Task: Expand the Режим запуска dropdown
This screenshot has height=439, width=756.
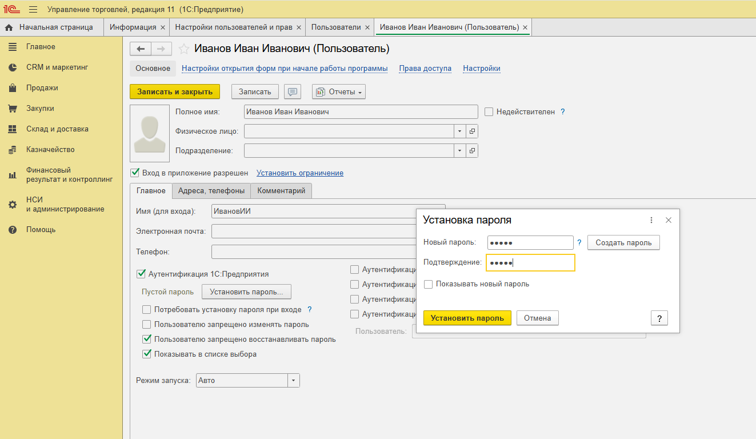Action: pyautogui.click(x=294, y=381)
